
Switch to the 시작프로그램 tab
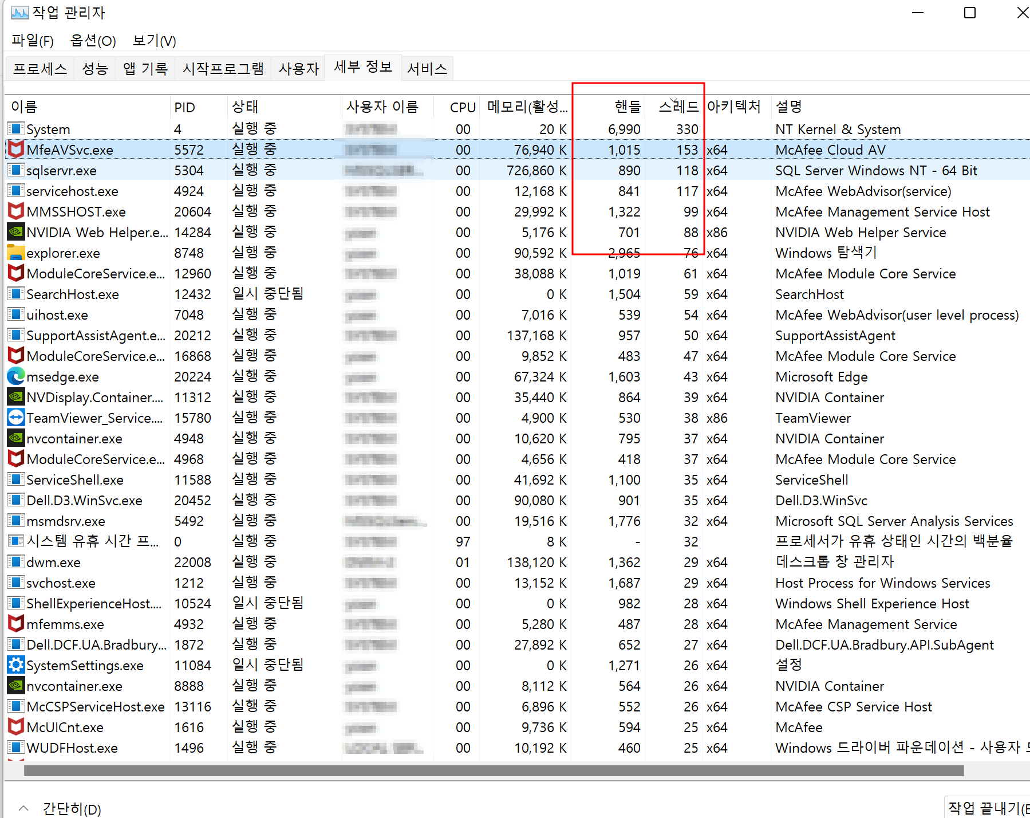223,69
